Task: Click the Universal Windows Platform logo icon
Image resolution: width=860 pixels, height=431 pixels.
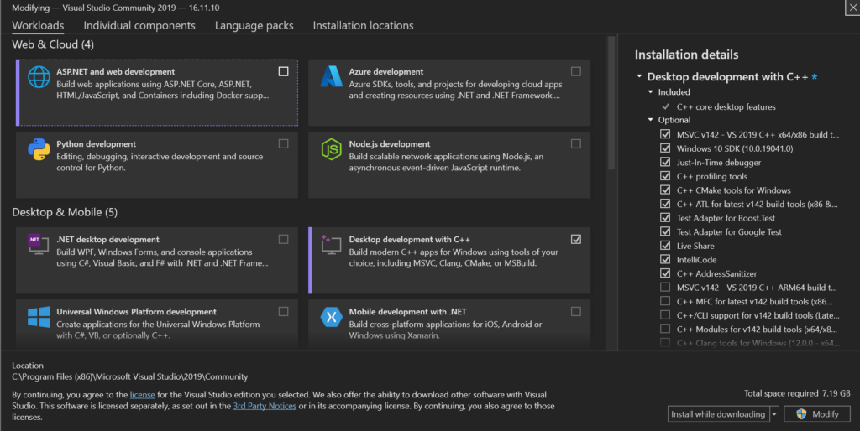Action: tap(39, 317)
